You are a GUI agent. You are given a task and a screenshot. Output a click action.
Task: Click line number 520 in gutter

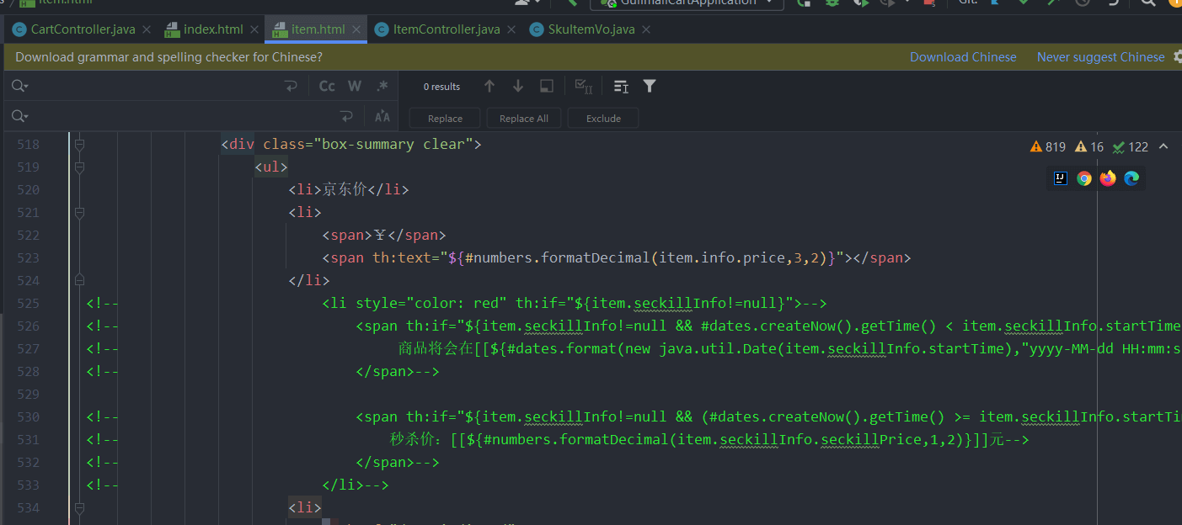(28, 190)
